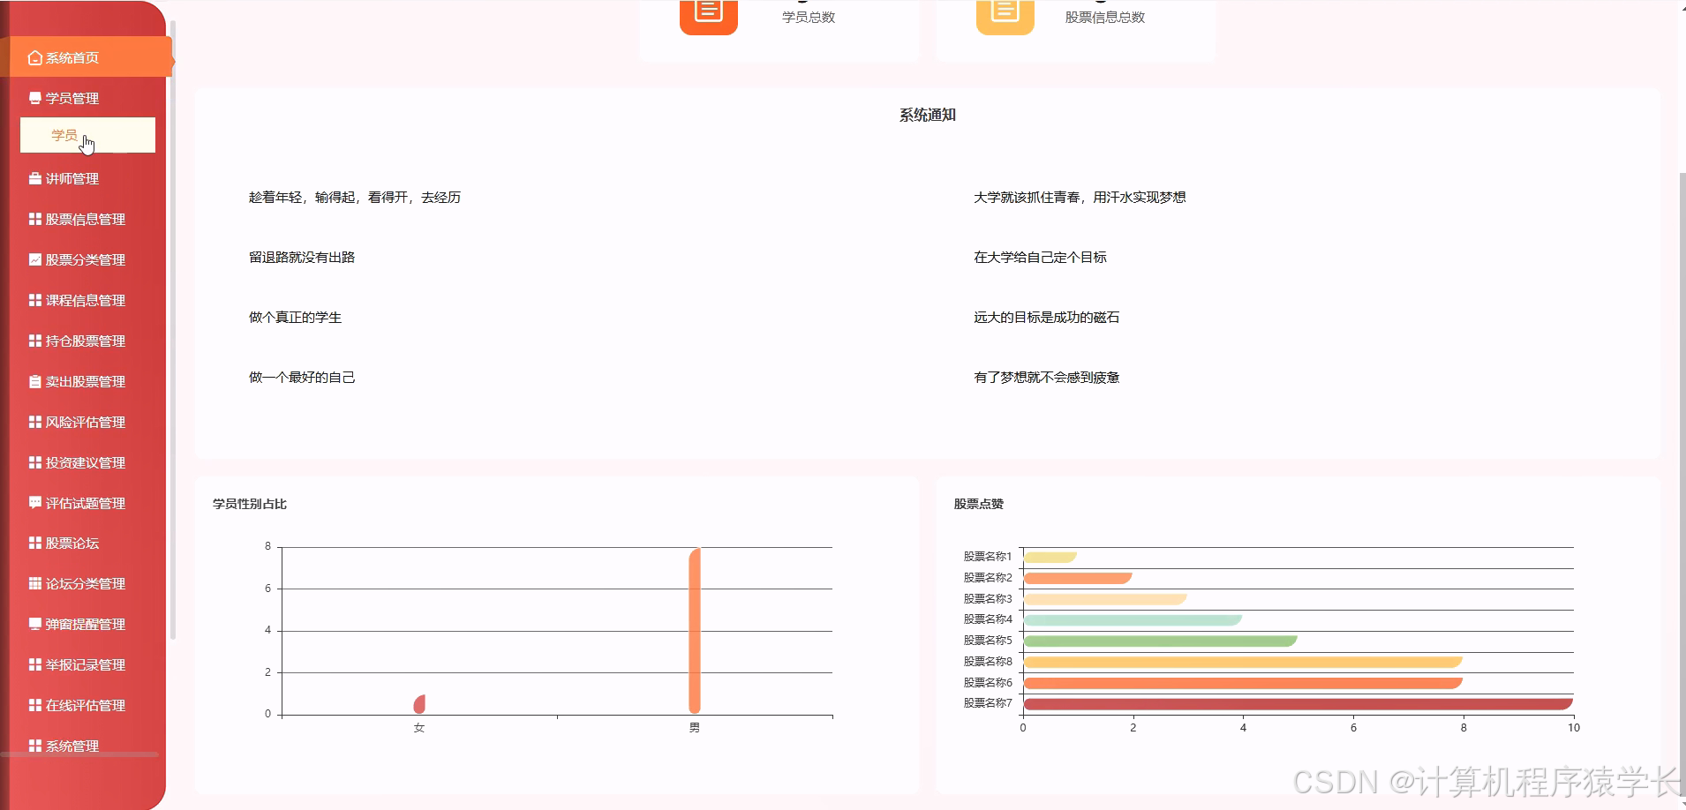
Task: Open notice 有了梦想就不会感到疲惫
Action: click(x=1046, y=378)
